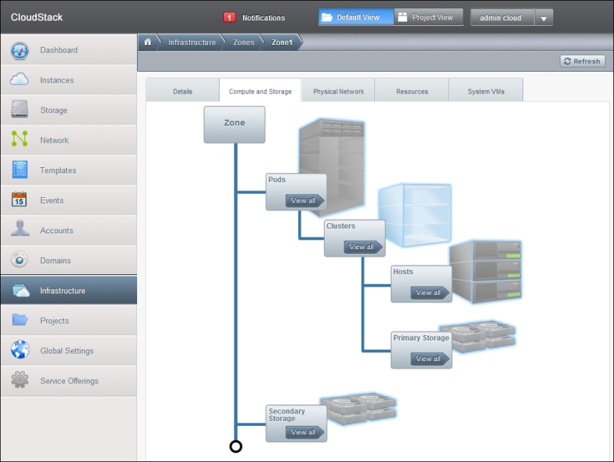Click View all for Secondary Storage

(x=304, y=432)
